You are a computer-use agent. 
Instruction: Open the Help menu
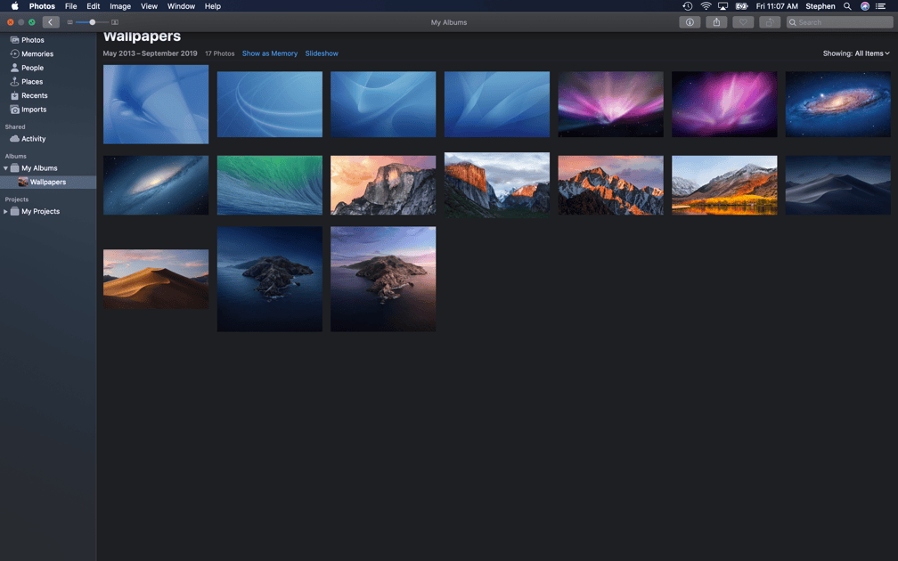pos(212,6)
